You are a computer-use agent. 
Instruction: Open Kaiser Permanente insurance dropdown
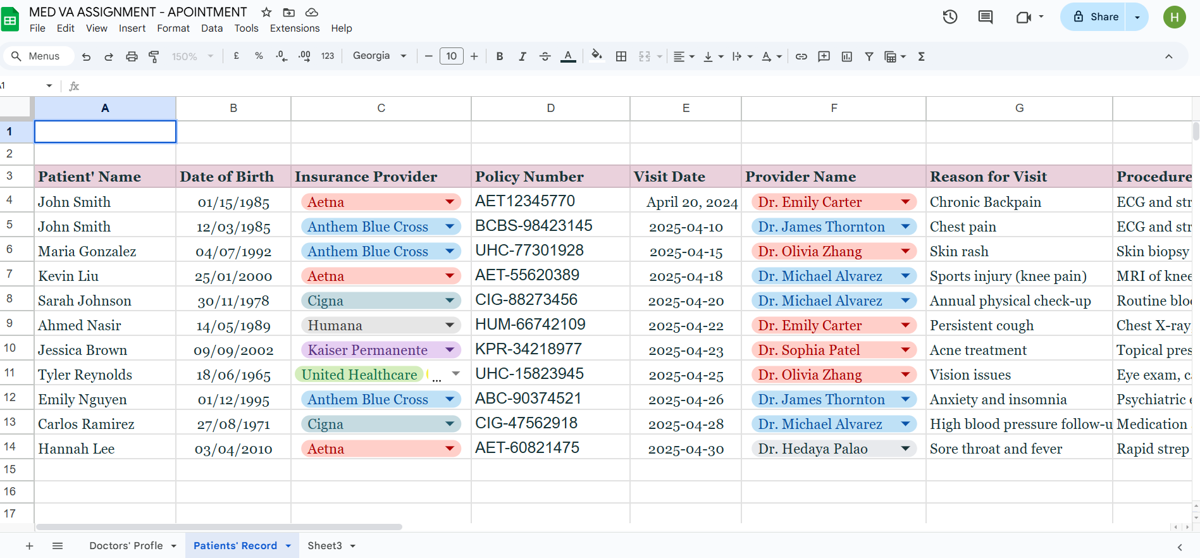(x=450, y=350)
